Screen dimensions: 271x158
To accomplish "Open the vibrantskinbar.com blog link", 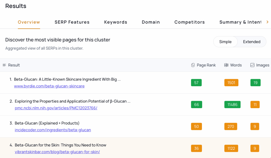I will coord(57,152).
